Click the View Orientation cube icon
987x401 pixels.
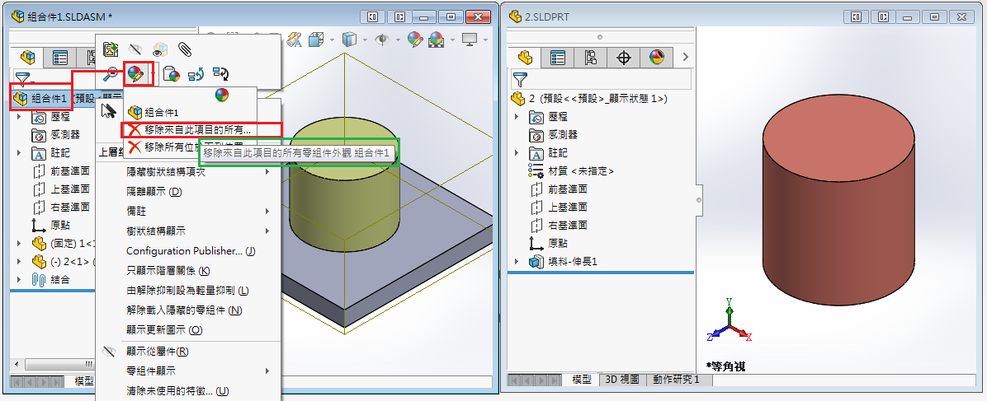(316, 40)
